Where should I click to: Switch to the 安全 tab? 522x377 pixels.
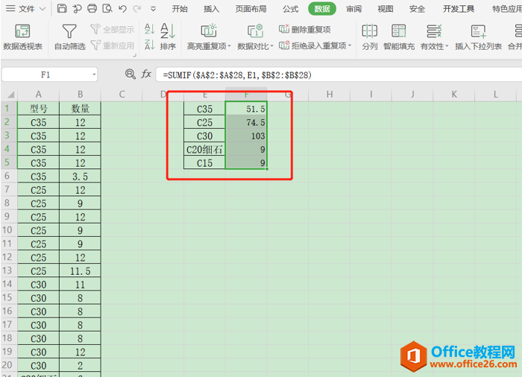417,9
